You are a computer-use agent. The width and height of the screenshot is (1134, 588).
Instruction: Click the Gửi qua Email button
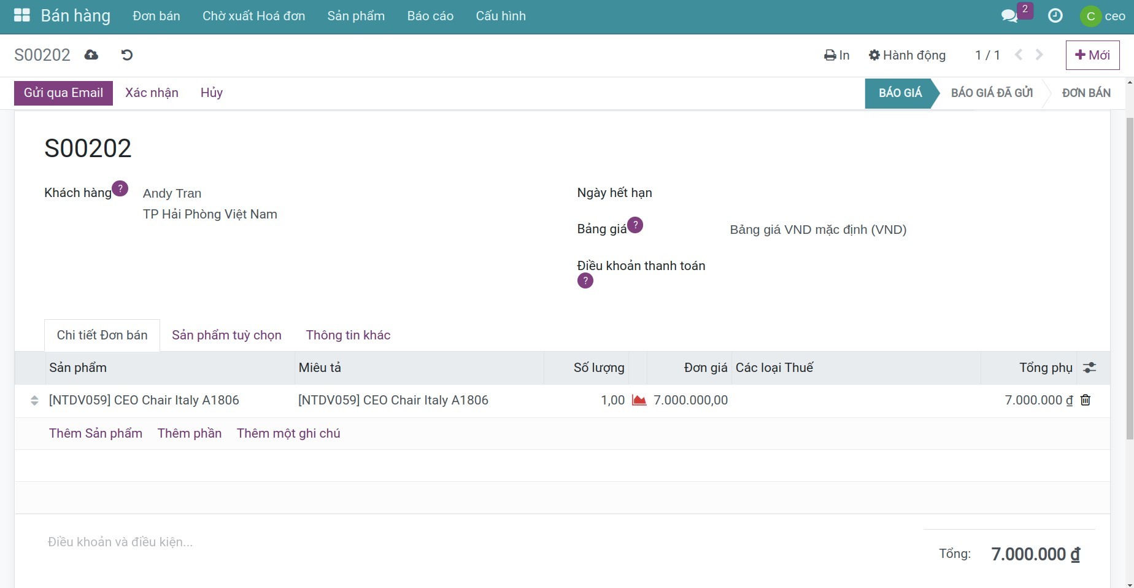pyautogui.click(x=63, y=93)
